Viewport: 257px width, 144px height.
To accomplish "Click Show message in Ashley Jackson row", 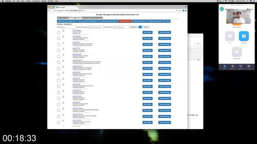I will coord(165,122).
